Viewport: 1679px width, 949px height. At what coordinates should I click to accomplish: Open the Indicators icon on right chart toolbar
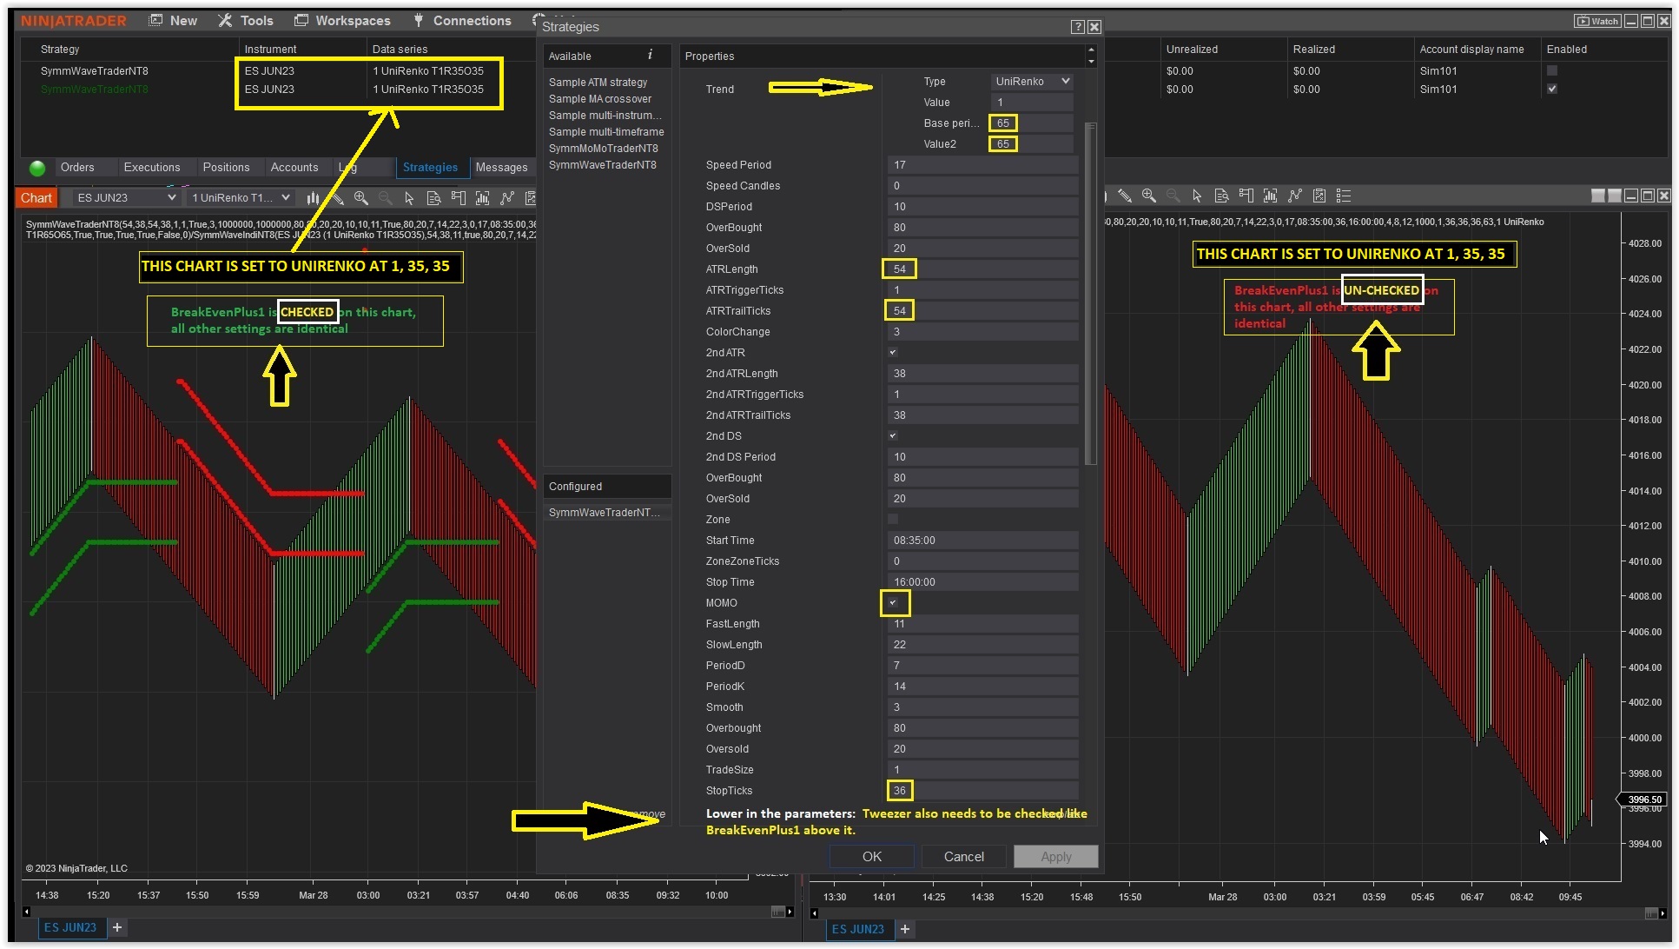[1295, 196]
